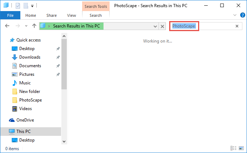The width and height of the screenshot is (247, 153).
Task: Open Desktop under This PC
Action: [27, 140]
